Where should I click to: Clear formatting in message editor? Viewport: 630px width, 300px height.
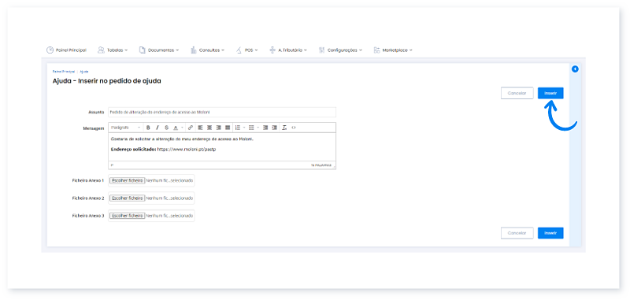pyautogui.click(x=284, y=128)
